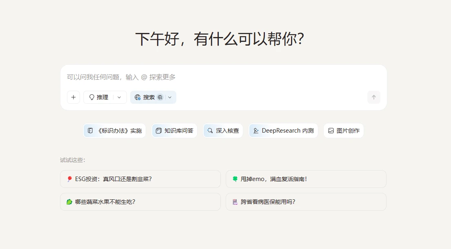Open the 搜索 options dropdown chevron
This screenshot has width=451, height=249.
point(170,97)
